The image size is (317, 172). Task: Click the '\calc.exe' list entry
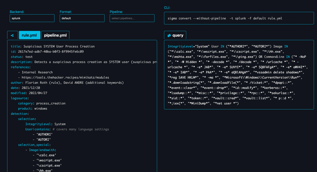click(44, 155)
